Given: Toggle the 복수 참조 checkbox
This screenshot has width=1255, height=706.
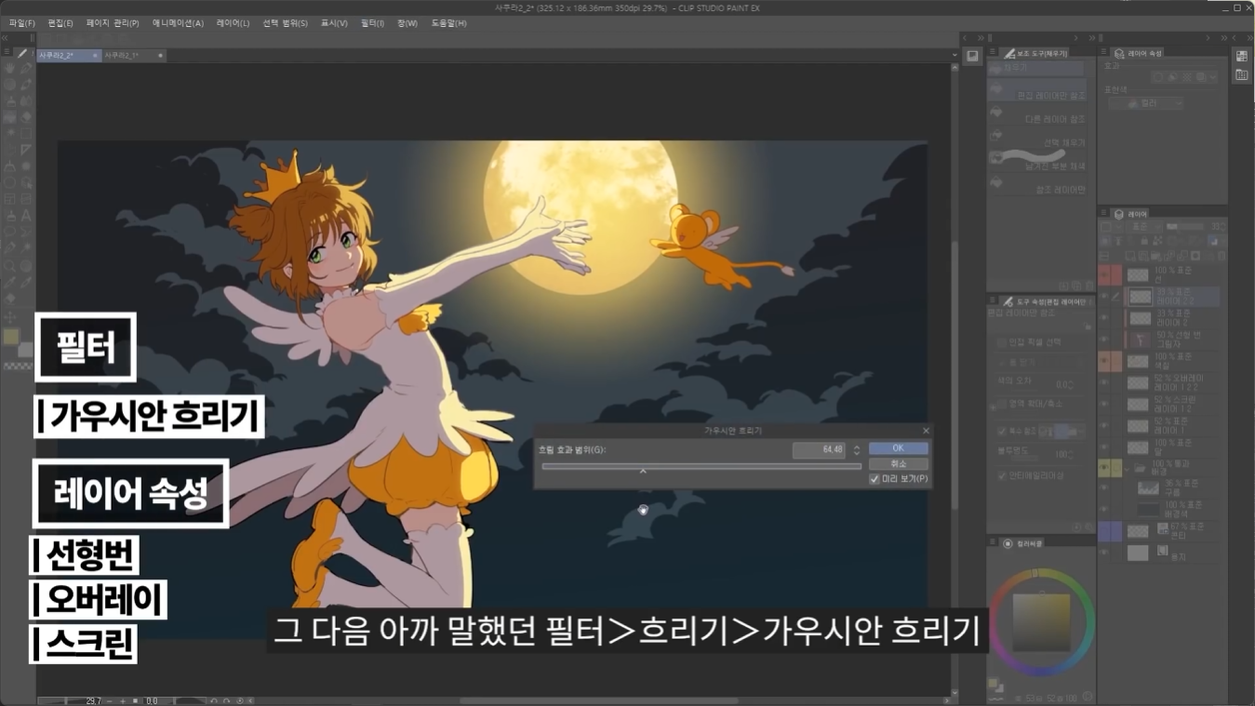Looking at the screenshot, I should point(1001,431).
